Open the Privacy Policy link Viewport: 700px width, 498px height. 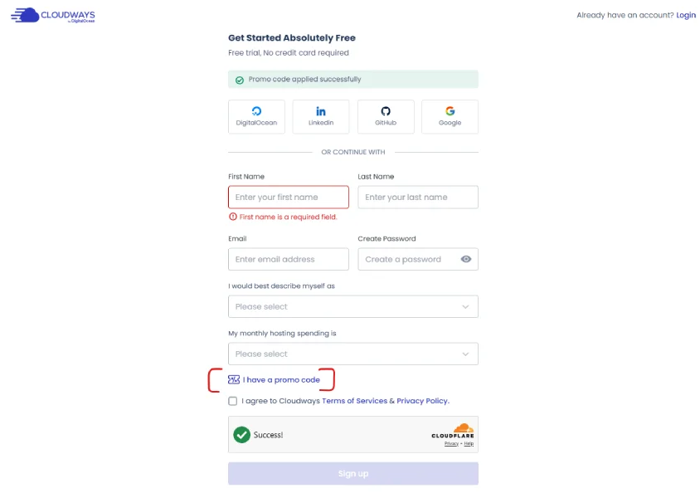pos(422,401)
